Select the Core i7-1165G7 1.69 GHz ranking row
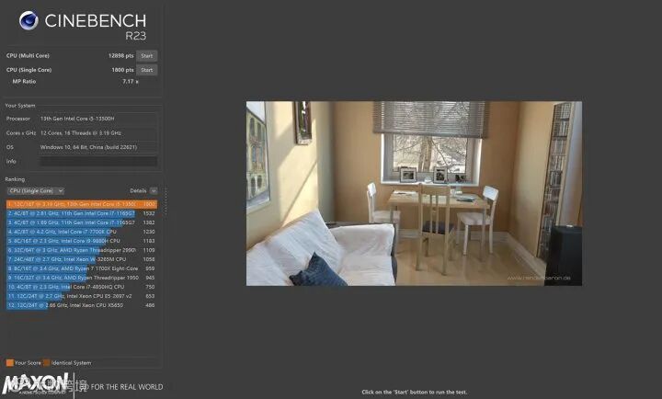 point(82,222)
